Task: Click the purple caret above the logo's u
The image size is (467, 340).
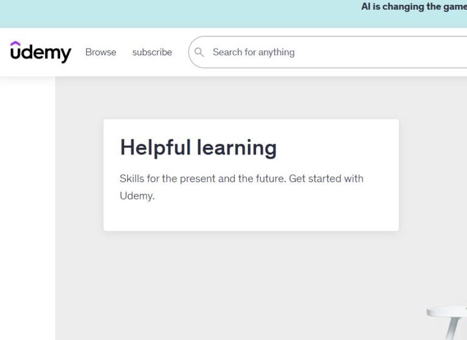Action: pyautogui.click(x=15, y=44)
